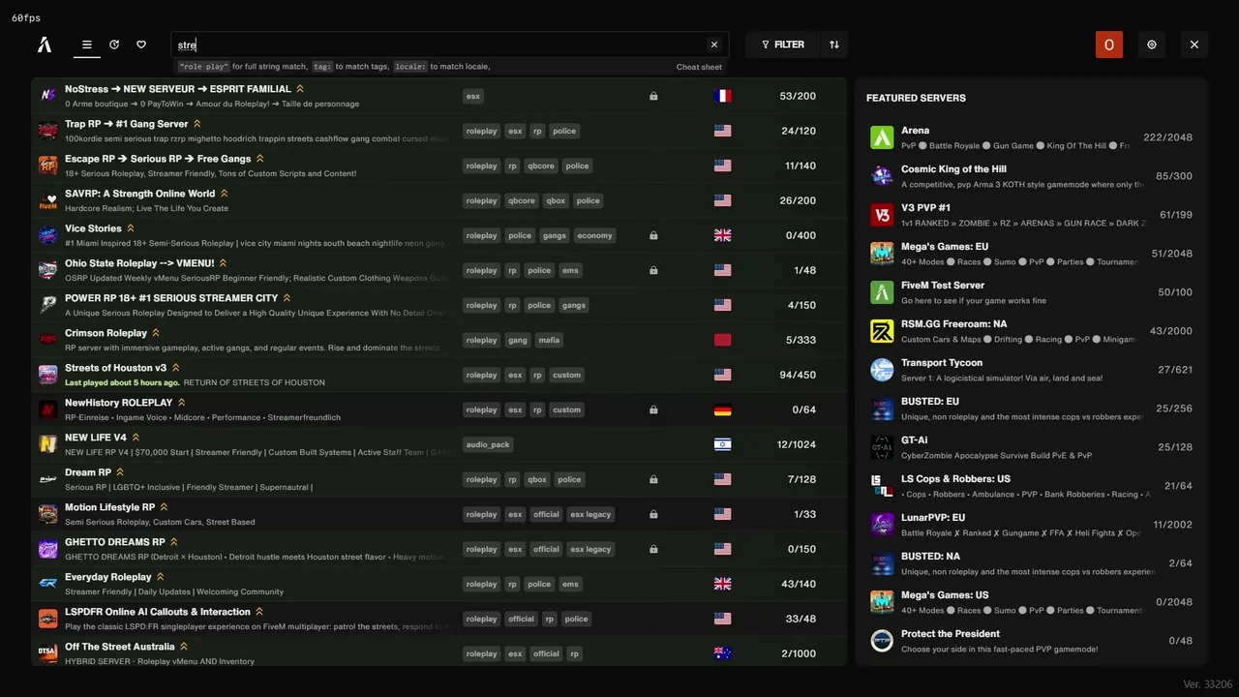Open the sort order menu
This screenshot has width=1239, height=697.
(834, 45)
